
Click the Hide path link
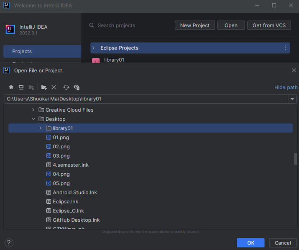(x=286, y=87)
